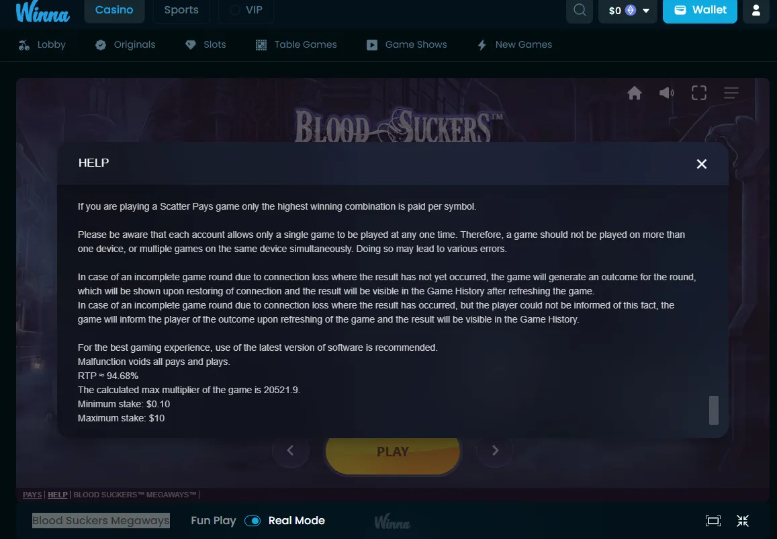This screenshot has width=777, height=539.
Task: Go to next page arrow
Action: pyautogui.click(x=494, y=450)
